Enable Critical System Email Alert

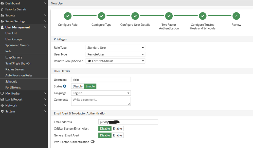(117, 129)
